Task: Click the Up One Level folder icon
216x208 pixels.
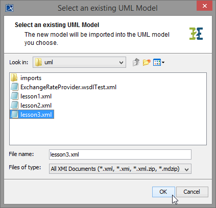Action: pos(136,62)
